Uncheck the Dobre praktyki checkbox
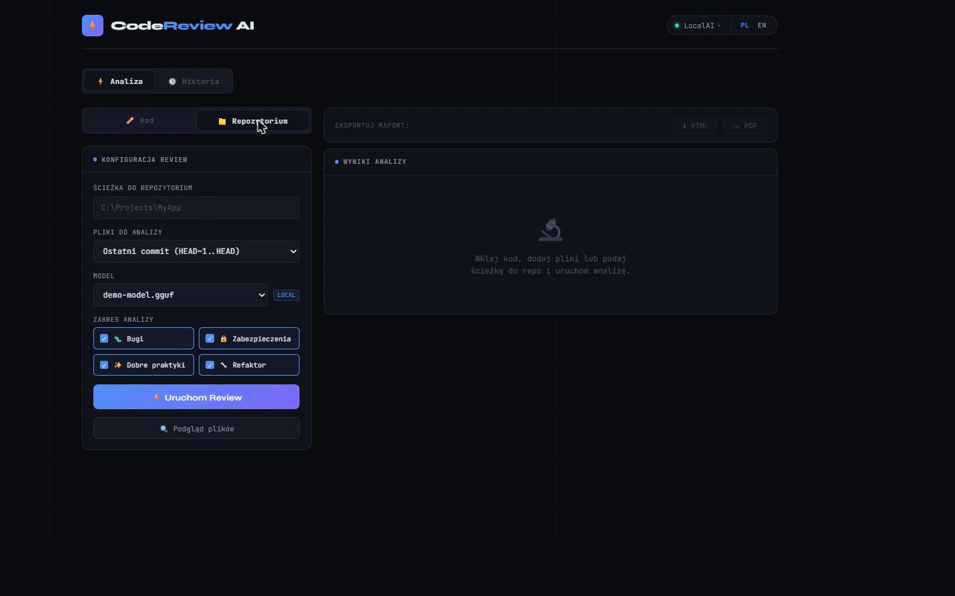This screenshot has width=955, height=596. (x=104, y=365)
